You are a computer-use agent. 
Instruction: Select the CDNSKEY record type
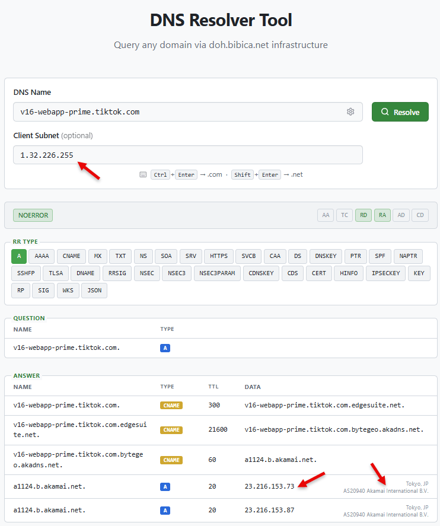coord(261,273)
